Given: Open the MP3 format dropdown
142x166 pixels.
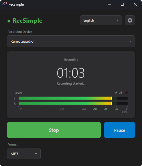Looking at the screenshot, I should point(24,154).
